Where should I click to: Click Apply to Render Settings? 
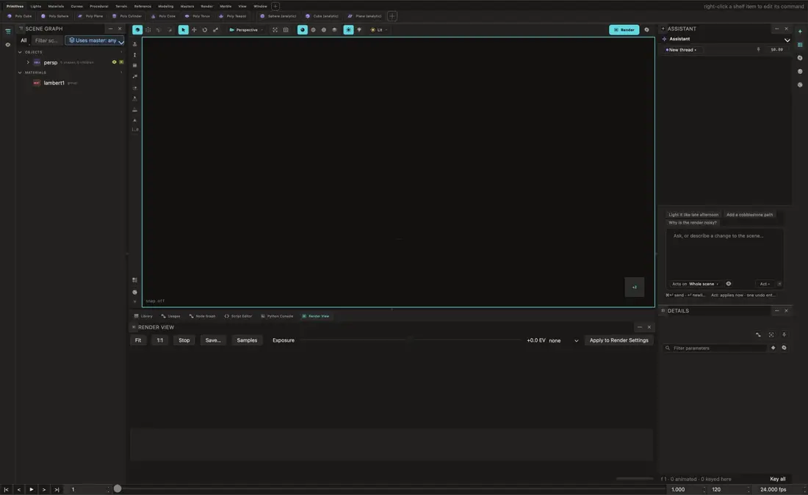pos(619,340)
